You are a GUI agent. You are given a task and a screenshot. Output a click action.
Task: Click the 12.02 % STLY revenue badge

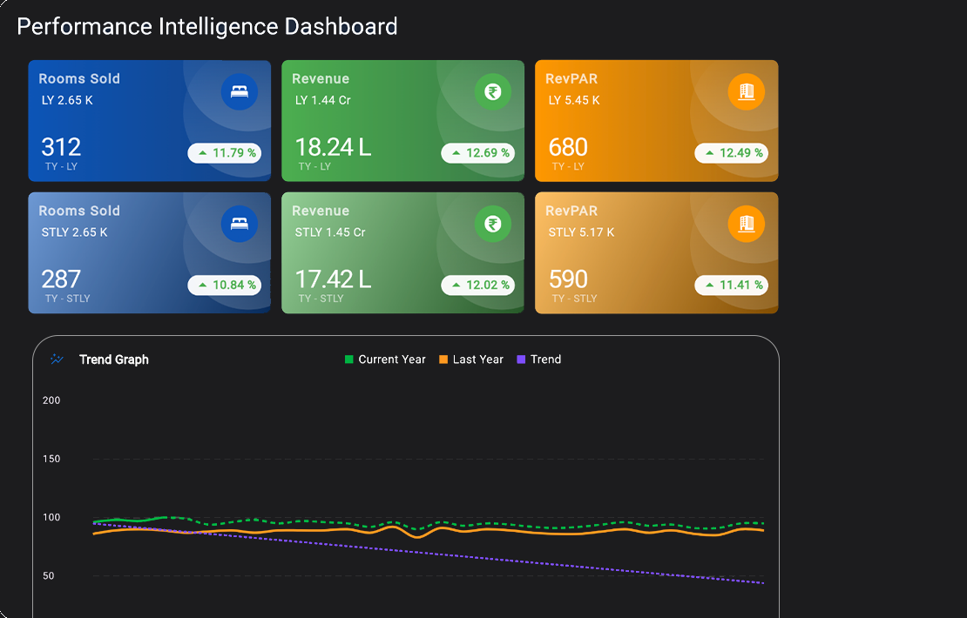click(x=478, y=285)
